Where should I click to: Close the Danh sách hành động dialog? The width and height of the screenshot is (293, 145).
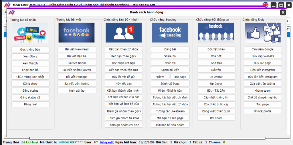pyautogui.click(x=283, y=13)
